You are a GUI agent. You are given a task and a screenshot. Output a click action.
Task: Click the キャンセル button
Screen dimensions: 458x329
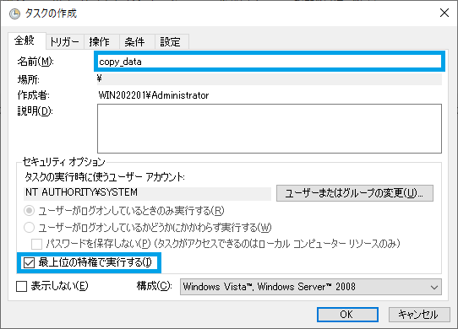point(419,315)
